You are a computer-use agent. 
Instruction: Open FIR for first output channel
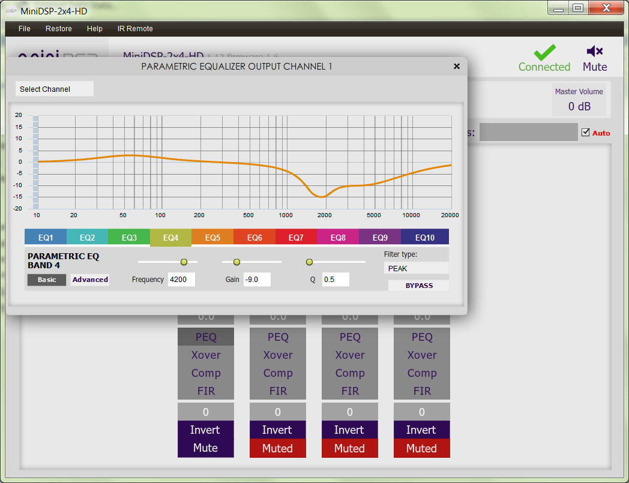tap(206, 391)
